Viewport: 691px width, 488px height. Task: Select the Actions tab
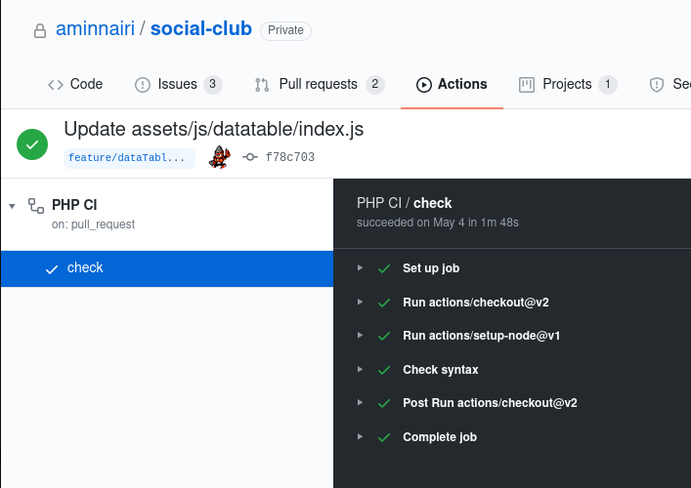[452, 84]
